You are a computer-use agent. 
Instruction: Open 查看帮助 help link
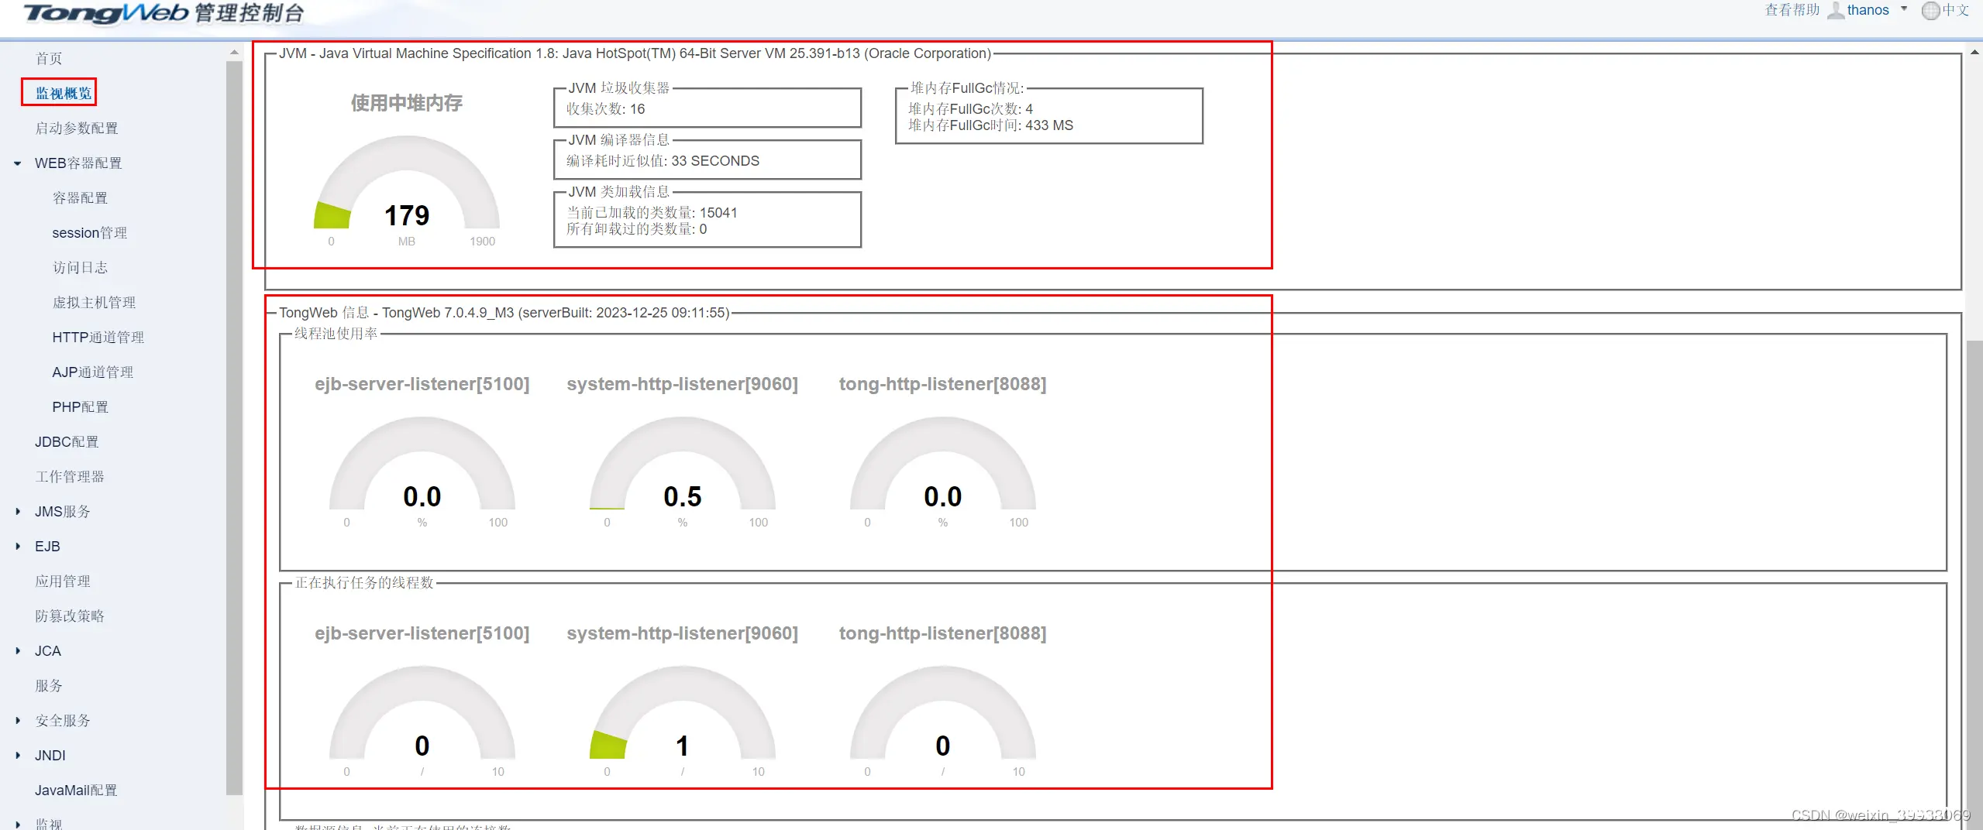coord(1792,10)
